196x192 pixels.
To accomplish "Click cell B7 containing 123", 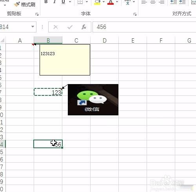I will 48,92.
